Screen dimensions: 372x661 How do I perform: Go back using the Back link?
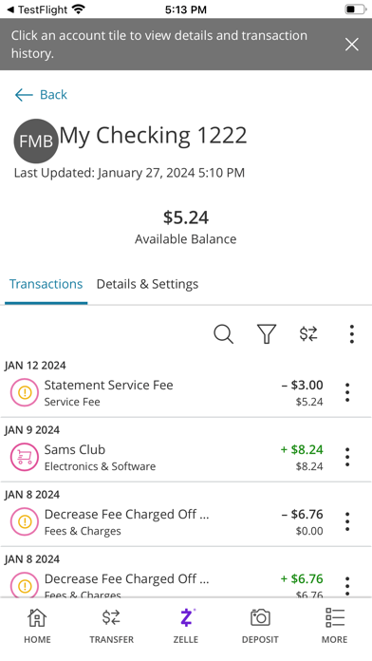click(41, 94)
